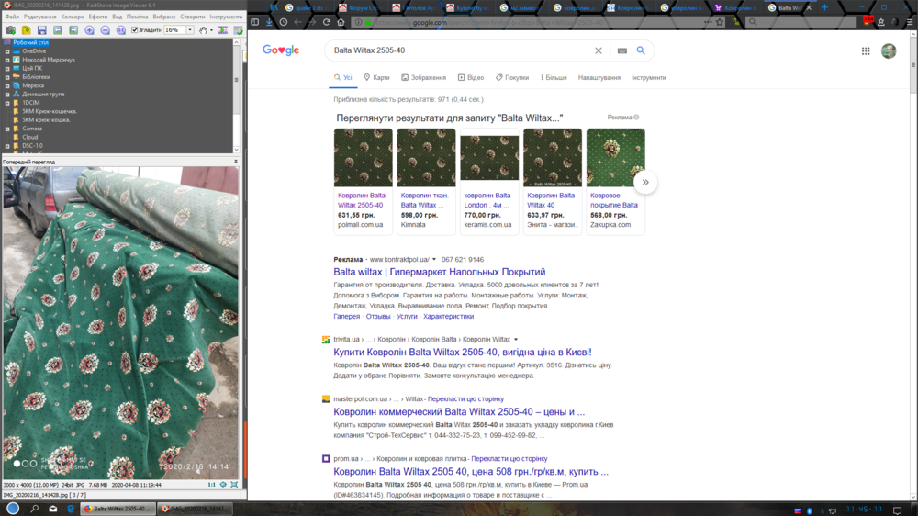Open Firefox sidebar toggle icon
The image size is (918, 516).
[254, 22]
